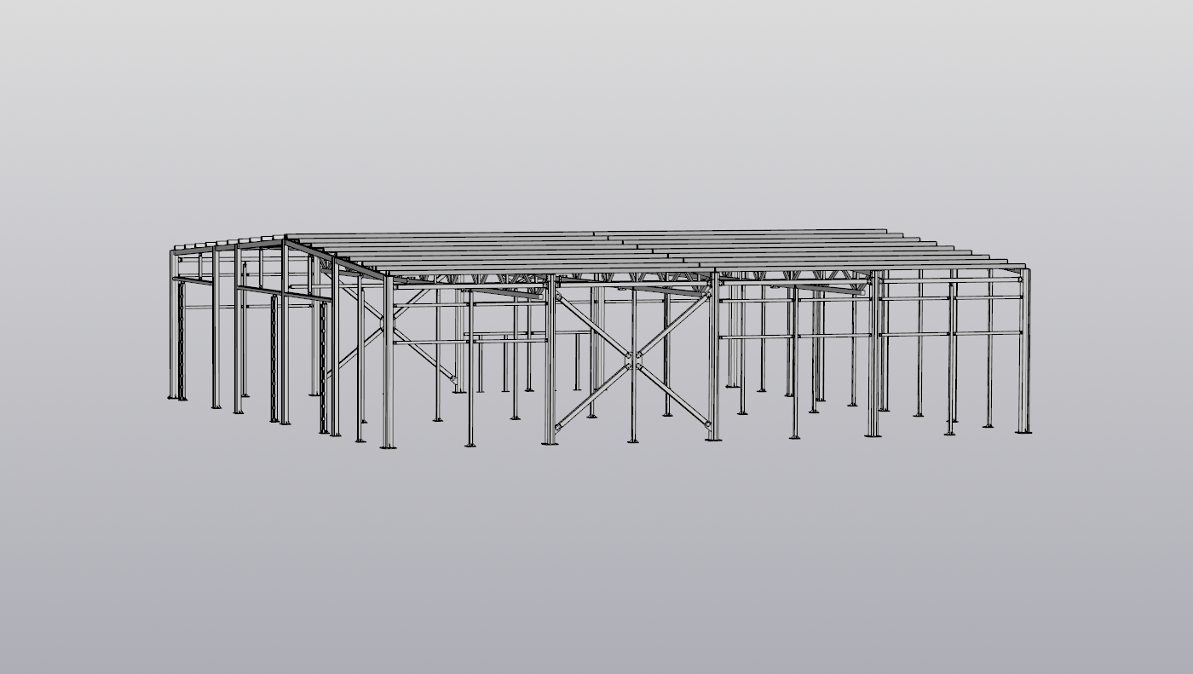Select the column right of the front X-brace
1193x674 pixels.
point(714,358)
